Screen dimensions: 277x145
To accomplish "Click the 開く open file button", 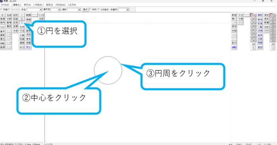I will (x=234, y=19).
